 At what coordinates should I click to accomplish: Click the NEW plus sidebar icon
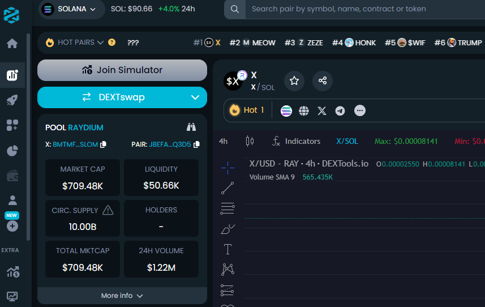(x=12, y=226)
